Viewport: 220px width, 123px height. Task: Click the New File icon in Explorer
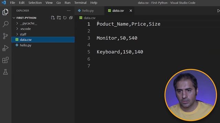(x=53, y=18)
